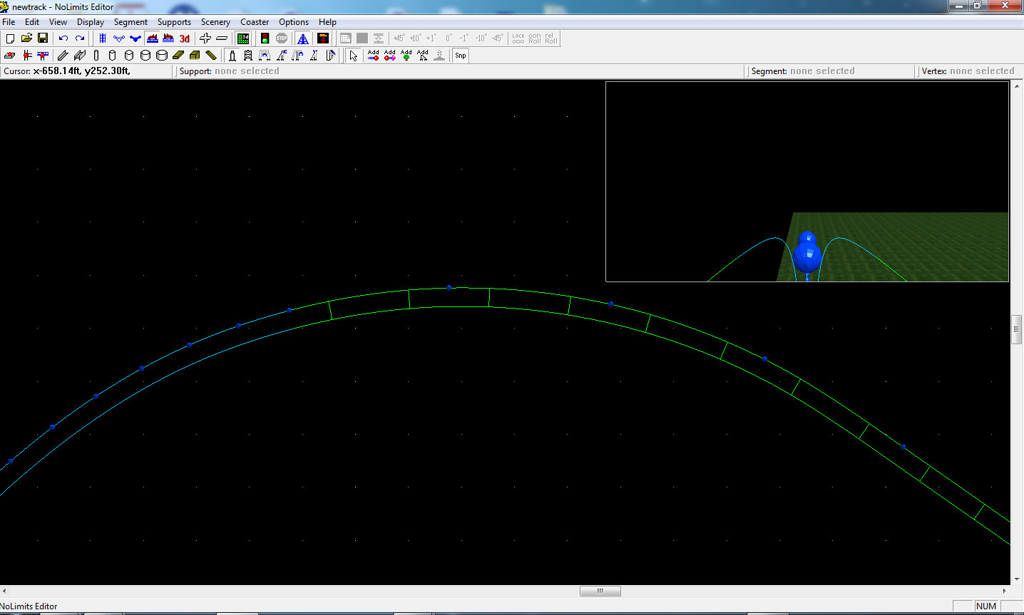
Task: Click Add with cone shape icon
Action: [422, 56]
